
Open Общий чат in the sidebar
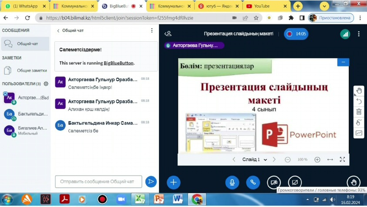27,44
